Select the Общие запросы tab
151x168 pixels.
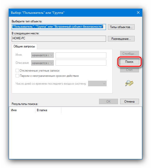pyautogui.click(x=24, y=46)
